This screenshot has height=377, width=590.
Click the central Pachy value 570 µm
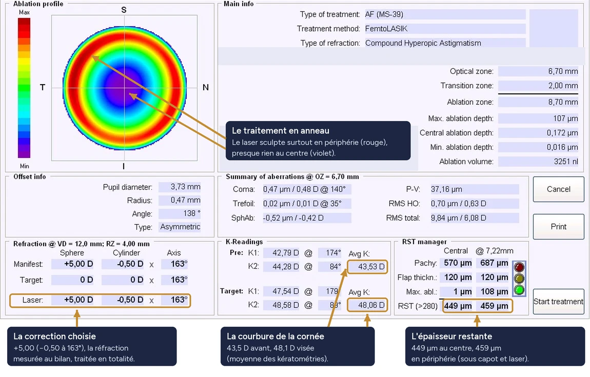click(456, 263)
